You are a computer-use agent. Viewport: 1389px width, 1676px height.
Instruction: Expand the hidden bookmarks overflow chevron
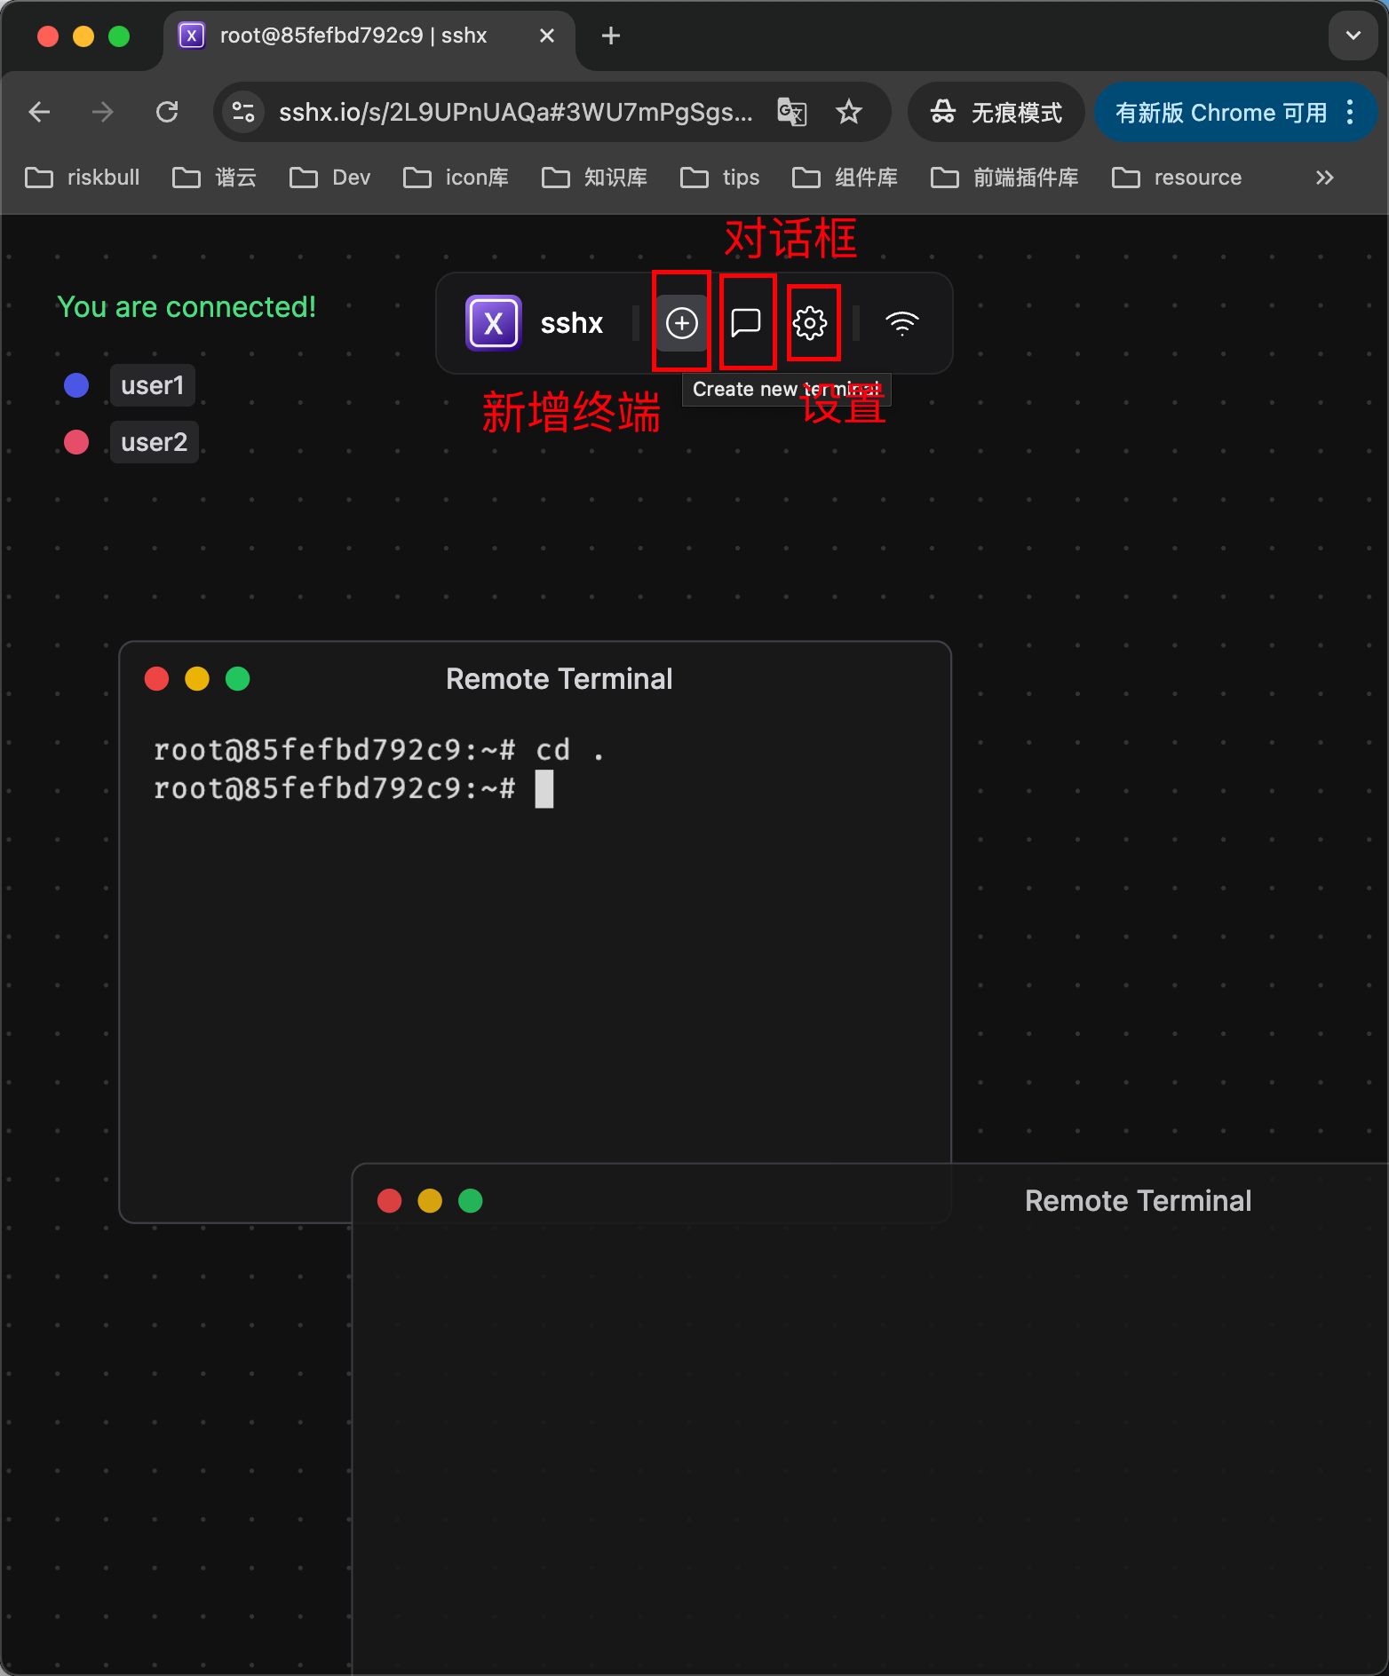point(1324,178)
